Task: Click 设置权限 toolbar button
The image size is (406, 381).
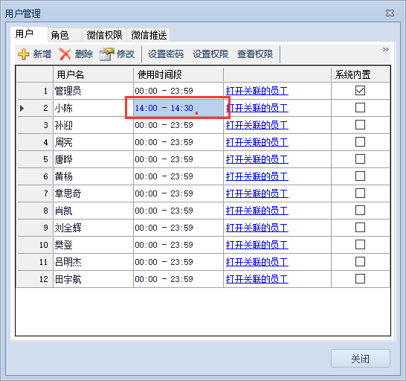Action: 210,54
